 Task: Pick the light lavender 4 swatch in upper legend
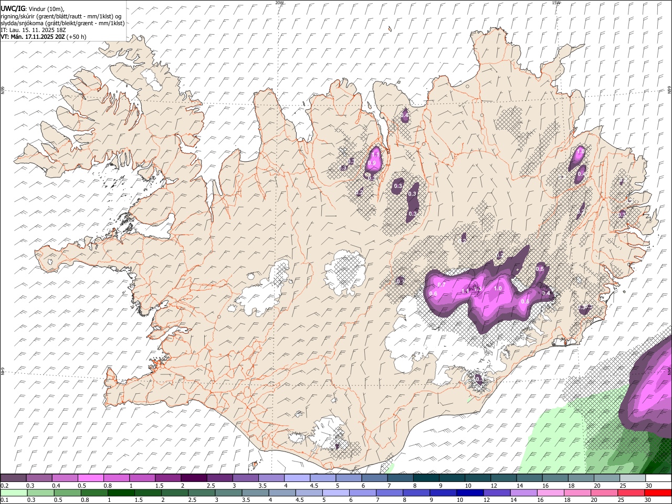coord(297,478)
